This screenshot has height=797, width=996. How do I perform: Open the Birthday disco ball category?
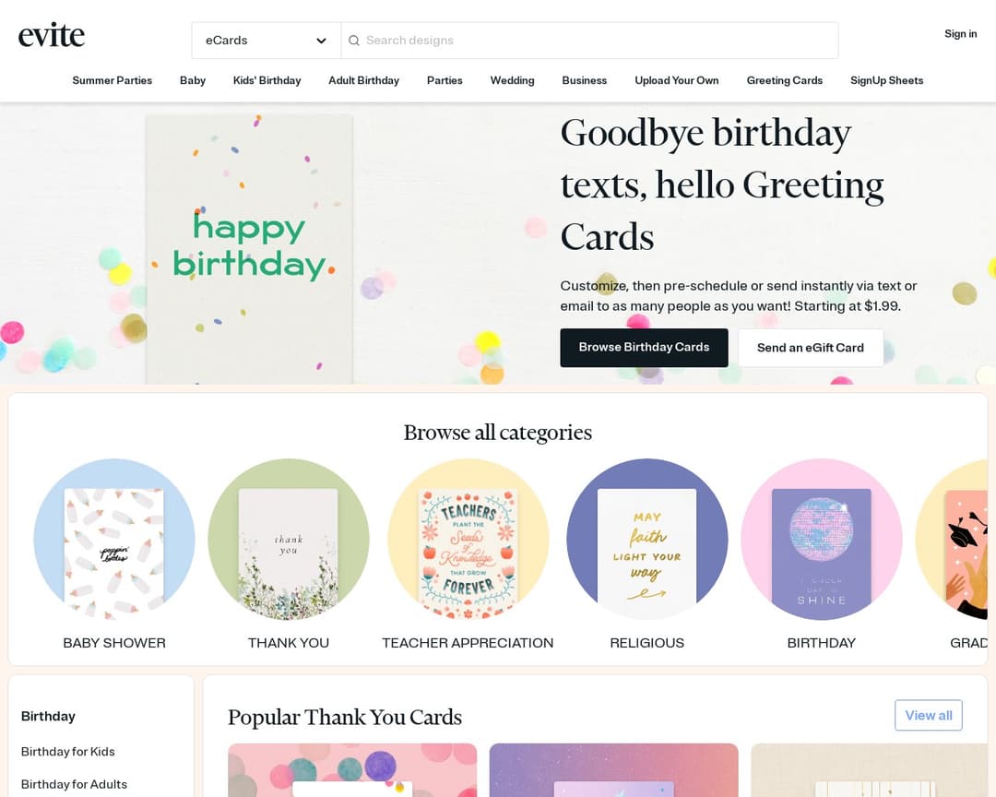(x=822, y=539)
